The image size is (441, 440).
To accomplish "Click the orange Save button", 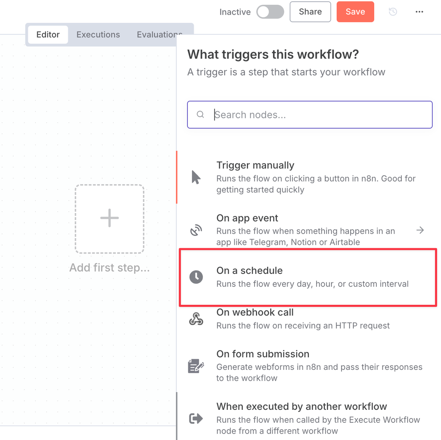I will (x=355, y=12).
